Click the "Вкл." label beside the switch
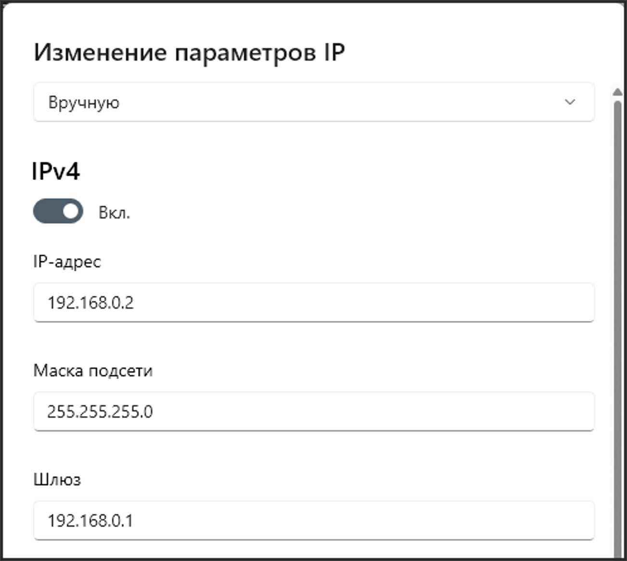The height and width of the screenshot is (561, 627). pos(114,213)
